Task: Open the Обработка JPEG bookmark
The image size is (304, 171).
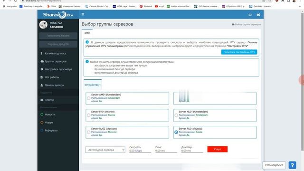Action: (x=234, y=6)
